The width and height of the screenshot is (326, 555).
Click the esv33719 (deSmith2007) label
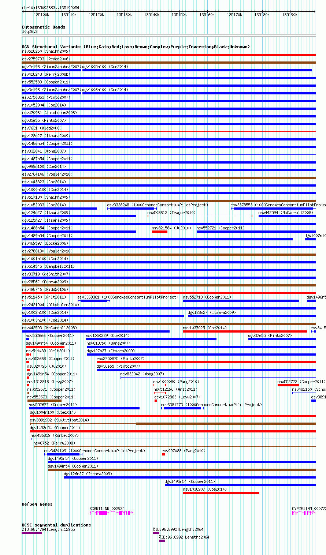(x=46, y=274)
